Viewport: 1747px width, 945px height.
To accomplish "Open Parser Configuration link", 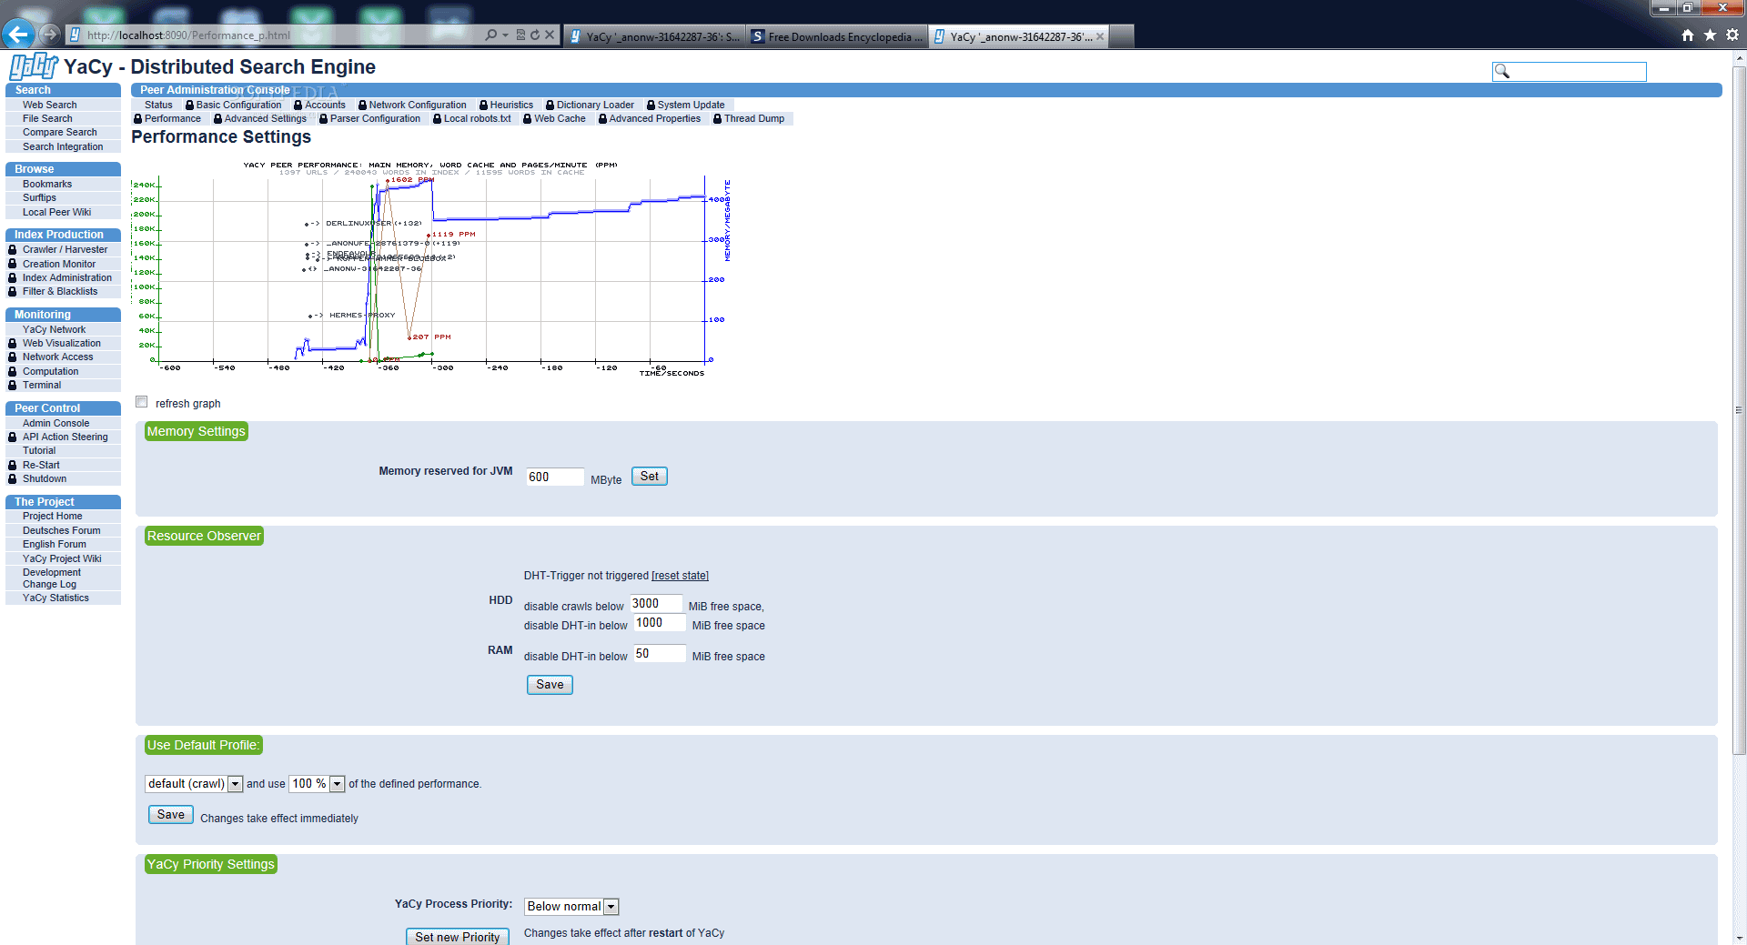I will click(375, 118).
